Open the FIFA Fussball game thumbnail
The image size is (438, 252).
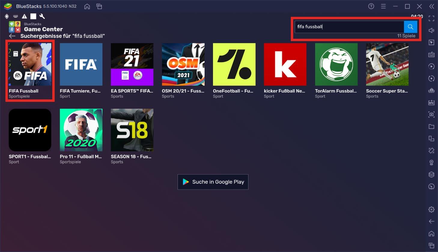[x=30, y=64]
